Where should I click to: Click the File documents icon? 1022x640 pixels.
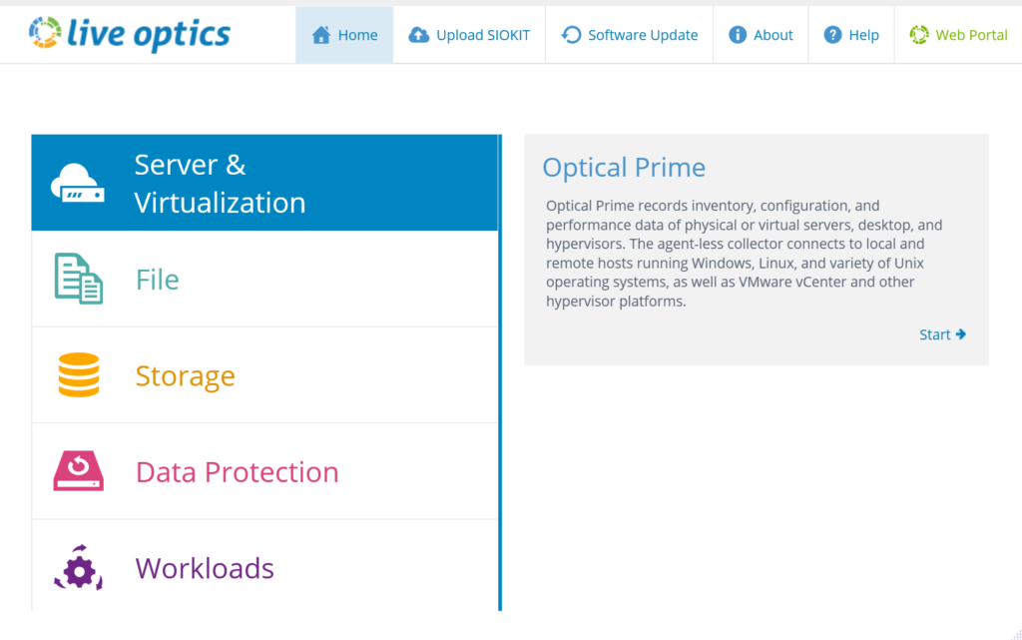tap(78, 279)
